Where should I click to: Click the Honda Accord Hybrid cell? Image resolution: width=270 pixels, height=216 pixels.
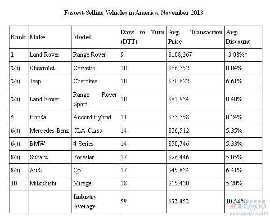coord(95,117)
